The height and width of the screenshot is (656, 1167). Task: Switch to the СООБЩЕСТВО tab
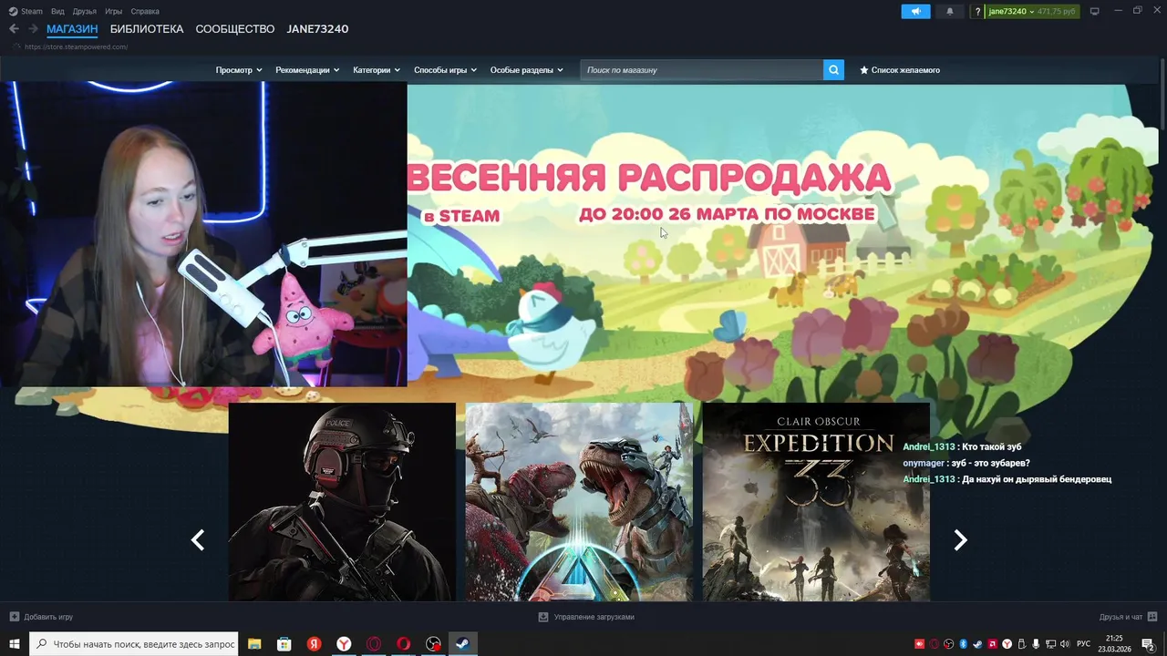235,29
